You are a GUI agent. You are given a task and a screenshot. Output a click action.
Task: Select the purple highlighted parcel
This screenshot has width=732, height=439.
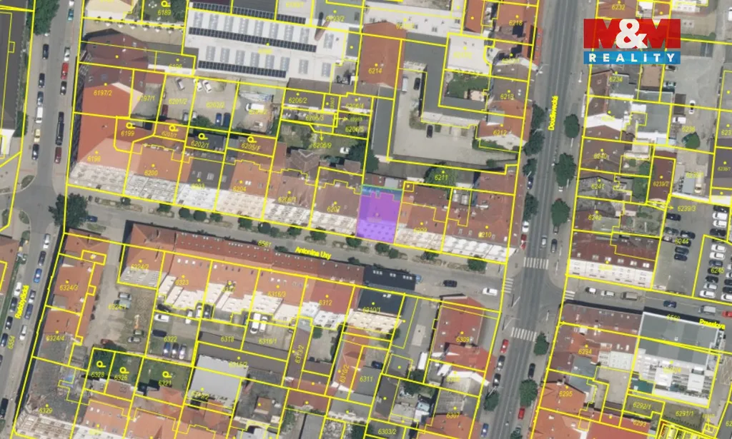pyautogui.click(x=377, y=216)
